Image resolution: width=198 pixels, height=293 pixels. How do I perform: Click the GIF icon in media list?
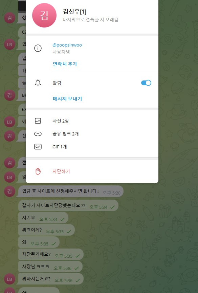(x=38, y=147)
